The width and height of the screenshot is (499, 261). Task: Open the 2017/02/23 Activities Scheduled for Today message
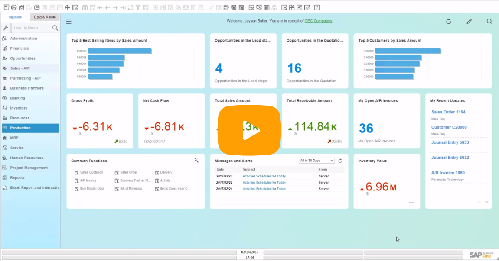click(264, 176)
